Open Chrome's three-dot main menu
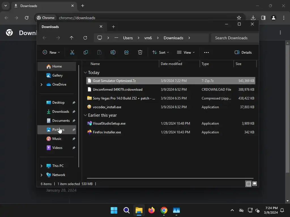The width and height of the screenshot is (290, 217). tap(284, 18)
